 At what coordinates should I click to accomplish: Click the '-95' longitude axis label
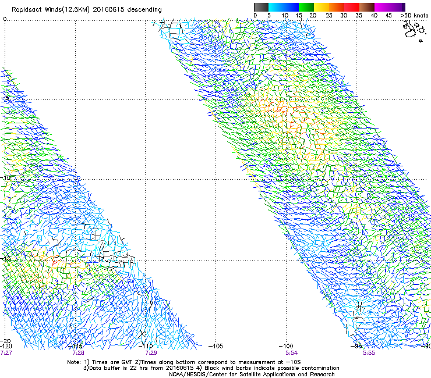[x=356, y=346]
